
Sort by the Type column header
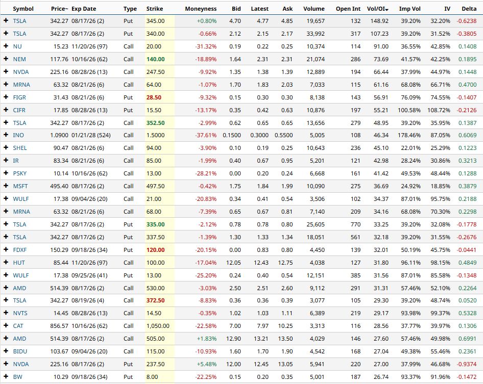[130, 9]
